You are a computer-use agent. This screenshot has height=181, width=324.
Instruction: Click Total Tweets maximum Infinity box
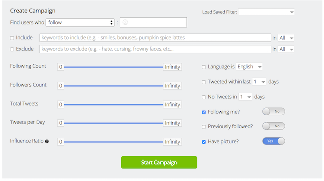point(172,104)
